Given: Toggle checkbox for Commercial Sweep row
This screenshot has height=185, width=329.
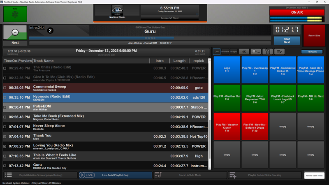Looking at the screenshot, I should 5,88.
